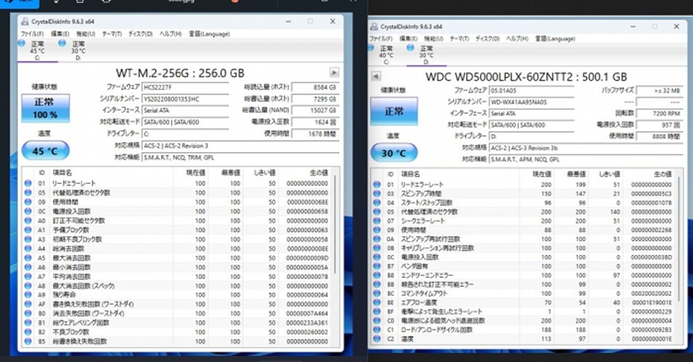Screen dimensions: 693x362
Task: Open 編集(E) menu in left WT-M.2 window
Action: (59, 34)
